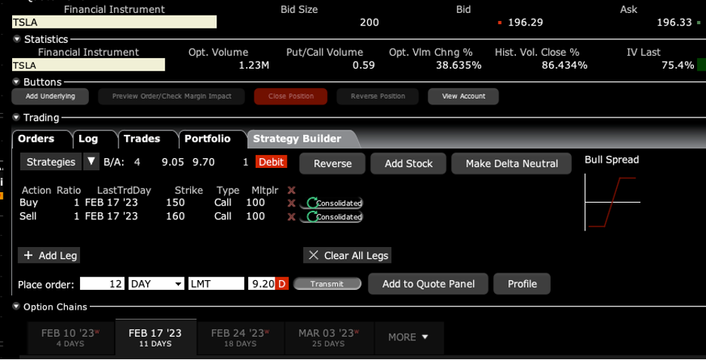Click the red X in the legs header

[x=291, y=191]
